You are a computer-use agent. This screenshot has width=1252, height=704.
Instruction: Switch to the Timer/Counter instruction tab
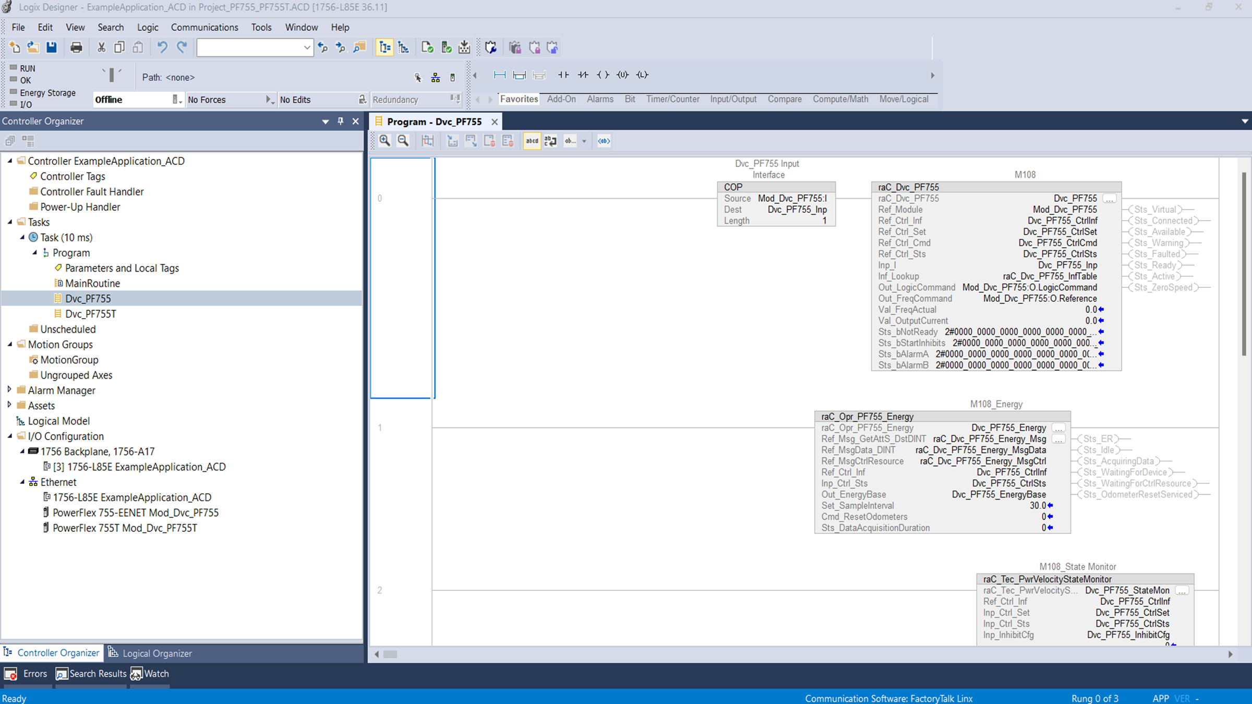click(672, 99)
